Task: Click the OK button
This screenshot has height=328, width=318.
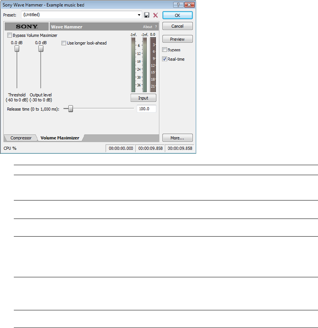Action: pyautogui.click(x=177, y=15)
